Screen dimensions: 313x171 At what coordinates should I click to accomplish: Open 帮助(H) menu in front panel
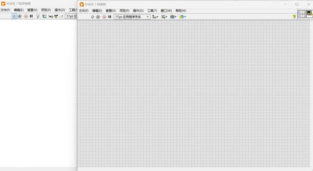[x=180, y=11]
